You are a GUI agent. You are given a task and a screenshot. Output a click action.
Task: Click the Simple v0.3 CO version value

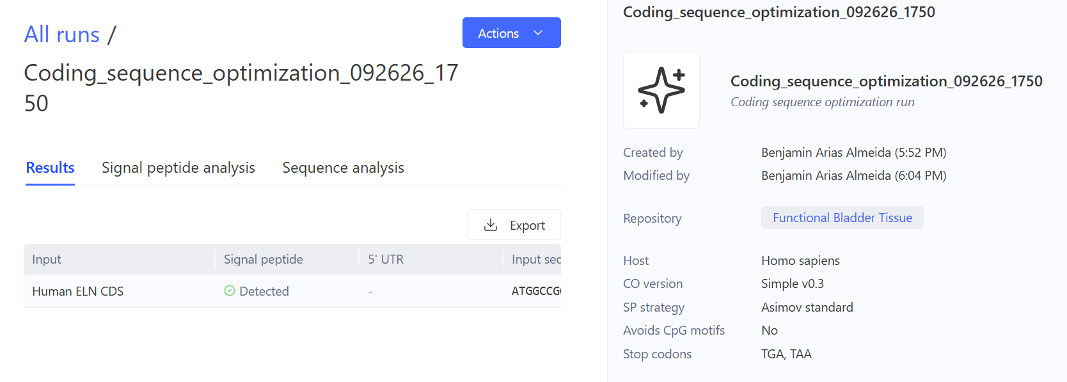(x=793, y=283)
